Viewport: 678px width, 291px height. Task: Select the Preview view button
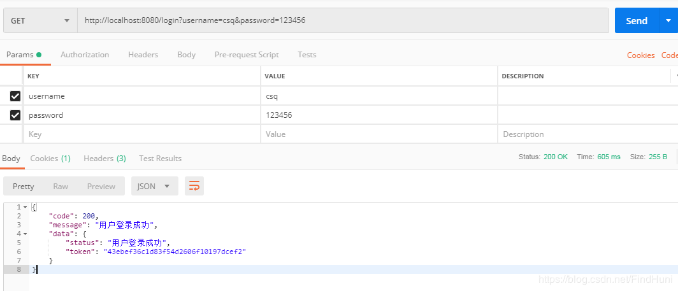pyautogui.click(x=101, y=187)
